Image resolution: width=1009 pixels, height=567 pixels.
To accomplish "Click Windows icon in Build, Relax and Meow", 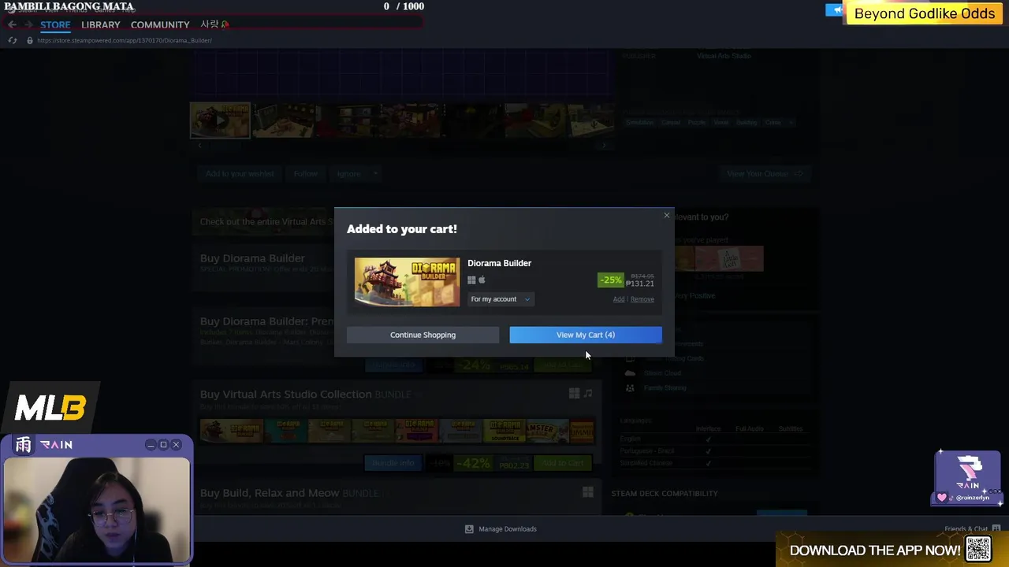I will coord(587,492).
